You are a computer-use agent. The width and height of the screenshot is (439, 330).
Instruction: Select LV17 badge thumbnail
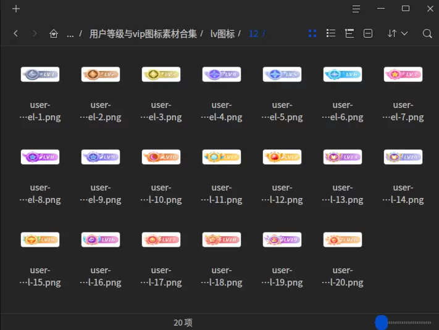(161, 240)
